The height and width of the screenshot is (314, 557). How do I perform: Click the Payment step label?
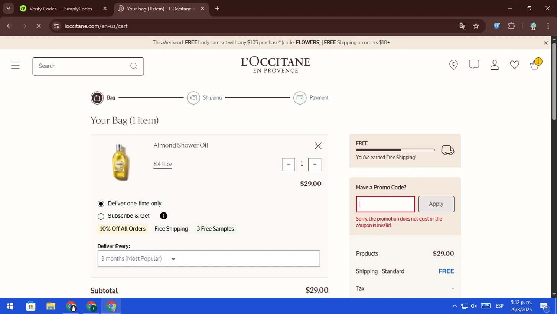(x=319, y=98)
